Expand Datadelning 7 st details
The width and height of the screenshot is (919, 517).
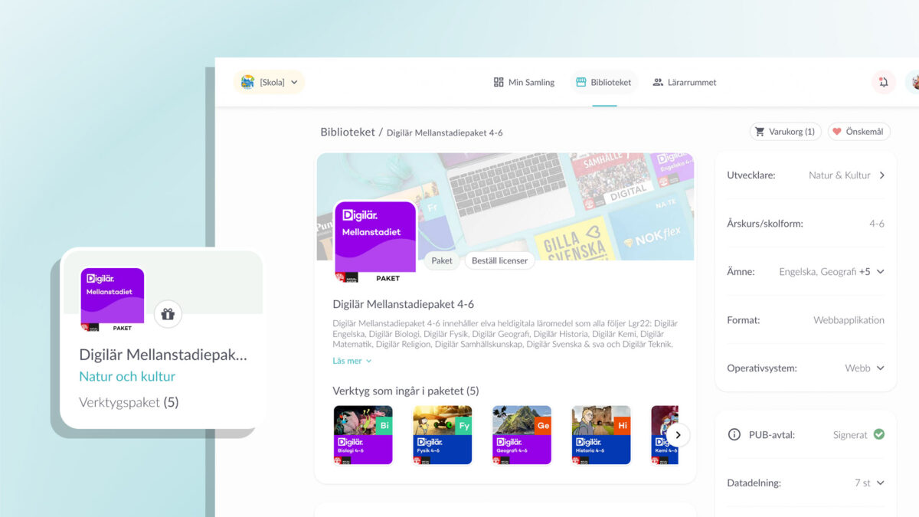pyautogui.click(x=880, y=483)
